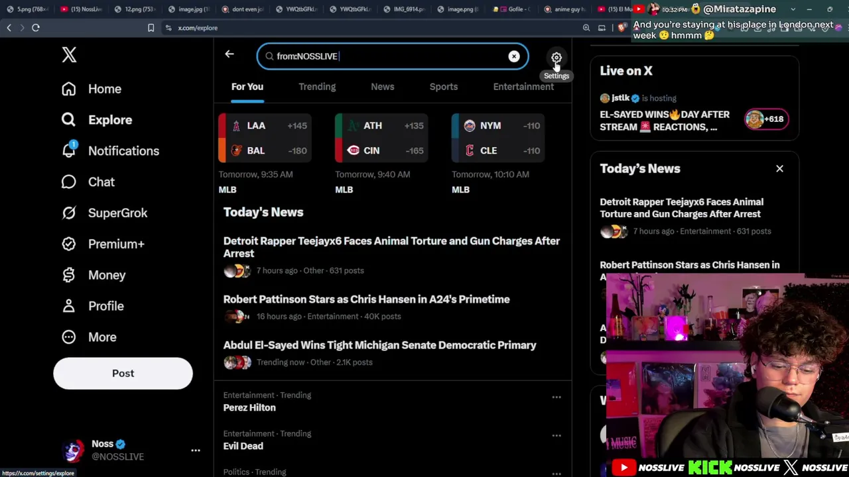Open Money in the sidebar

(94, 275)
